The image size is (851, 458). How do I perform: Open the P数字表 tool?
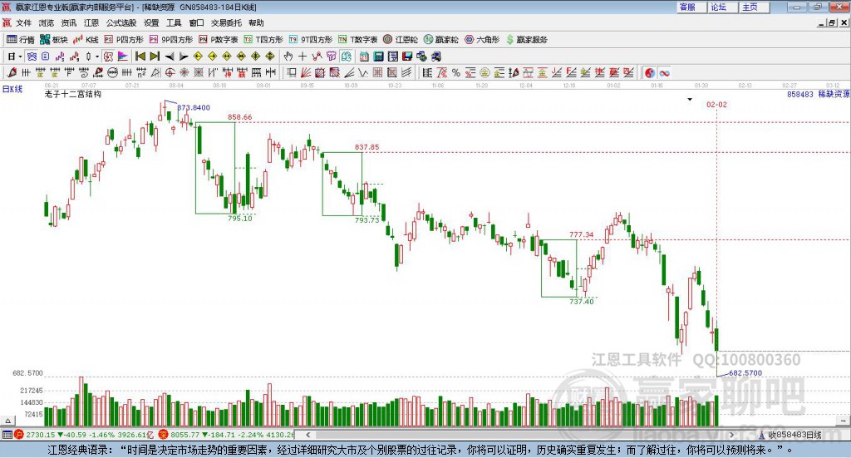[x=219, y=40]
